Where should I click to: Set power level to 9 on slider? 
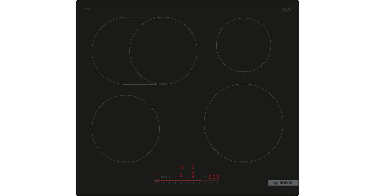217,183
